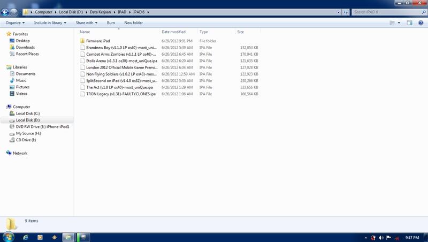Open Action Center flag tray icon
Viewport: 428px width, 242px height.
coord(388,238)
